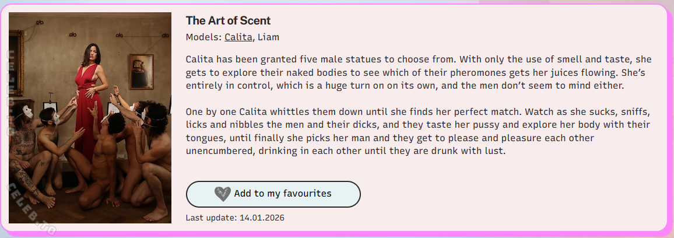Image resolution: width=674 pixels, height=238 pixels.
Task: Click the date 14.01.2026
Action: (262, 218)
